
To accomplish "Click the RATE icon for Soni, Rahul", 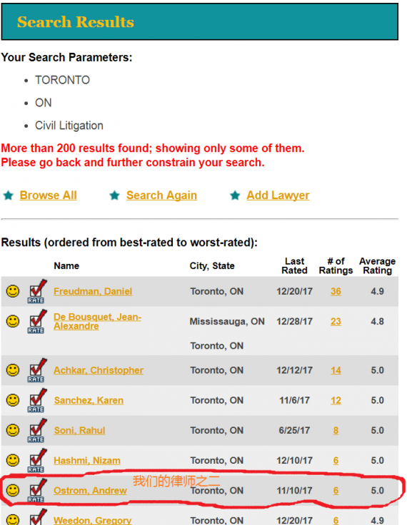I will (x=37, y=431).
